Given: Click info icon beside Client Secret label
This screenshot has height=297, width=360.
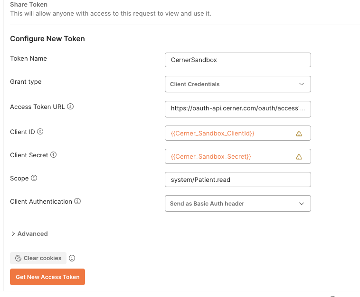Looking at the screenshot, I should 54,155.
